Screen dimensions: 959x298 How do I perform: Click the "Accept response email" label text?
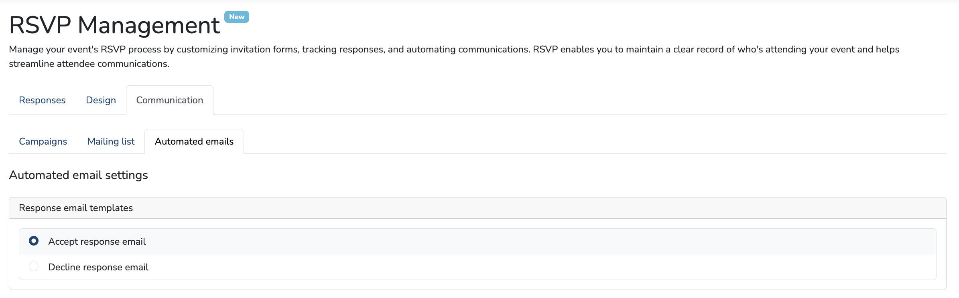click(97, 242)
